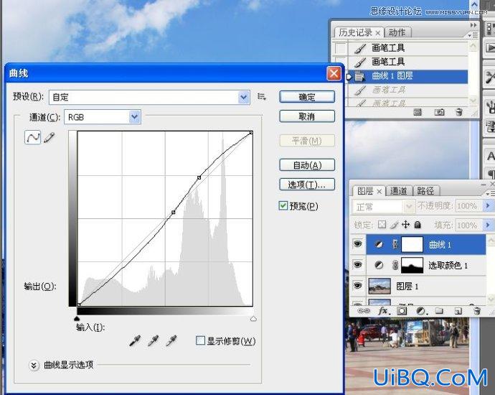Switch to the 通道 Channels tab
This screenshot has width=495, height=395.
pyautogui.click(x=398, y=190)
